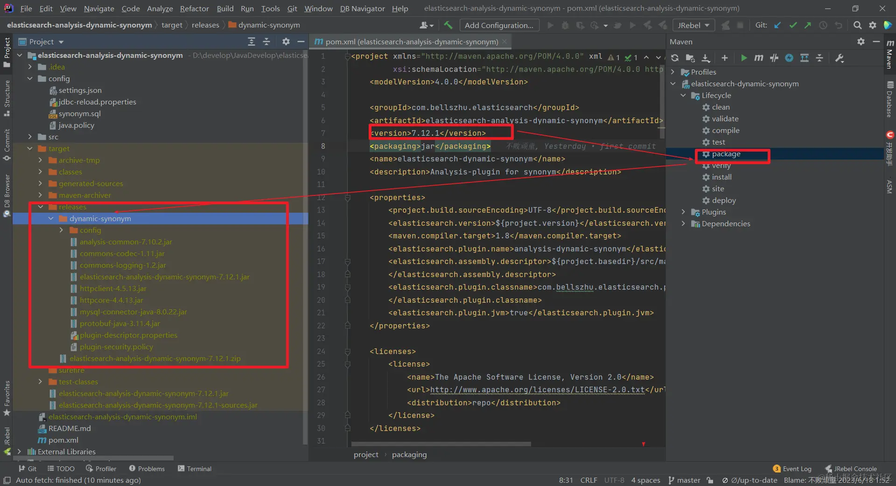The height and width of the screenshot is (486, 896).
Task: Collapse the Maven Lifecycle node
Action: 684,95
